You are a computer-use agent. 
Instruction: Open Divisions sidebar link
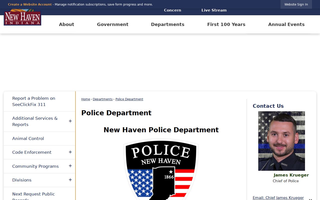click(x=22, y=180)
